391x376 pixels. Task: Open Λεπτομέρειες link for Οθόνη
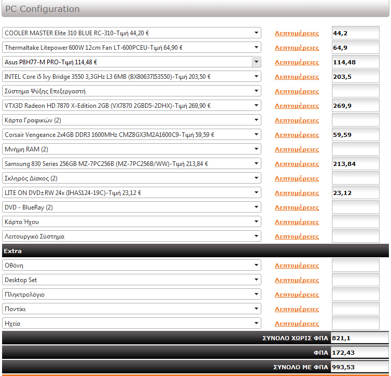coord(297,266)
